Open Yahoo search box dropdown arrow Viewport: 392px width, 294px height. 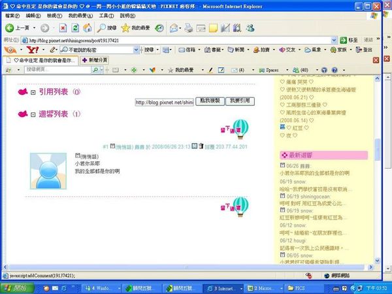(136, 50)
